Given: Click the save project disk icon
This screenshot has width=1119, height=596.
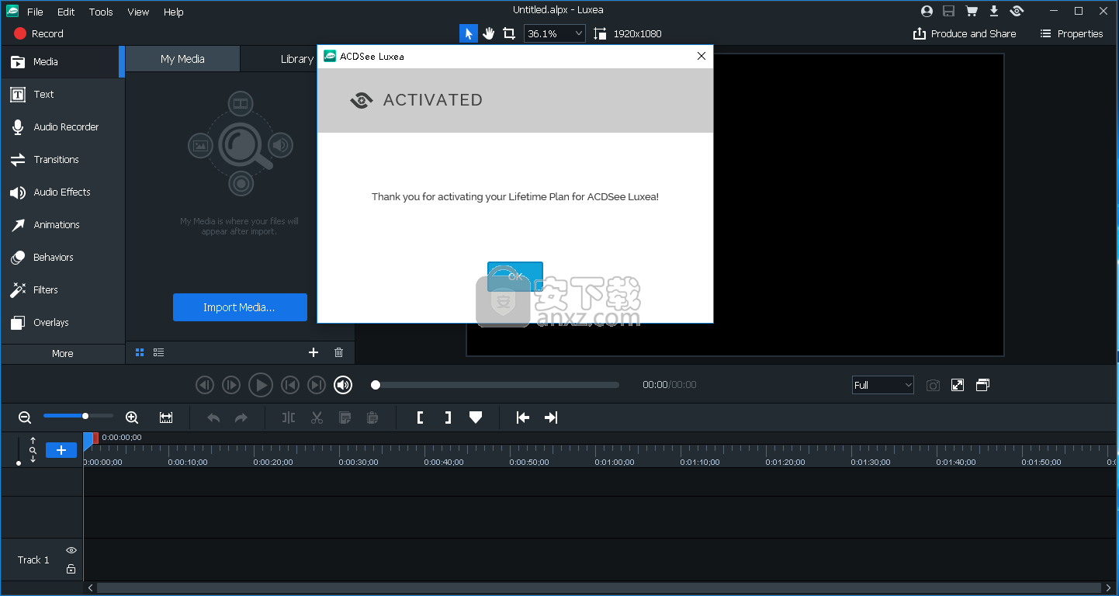Looking at the screenshot, I should pos(948,11).
